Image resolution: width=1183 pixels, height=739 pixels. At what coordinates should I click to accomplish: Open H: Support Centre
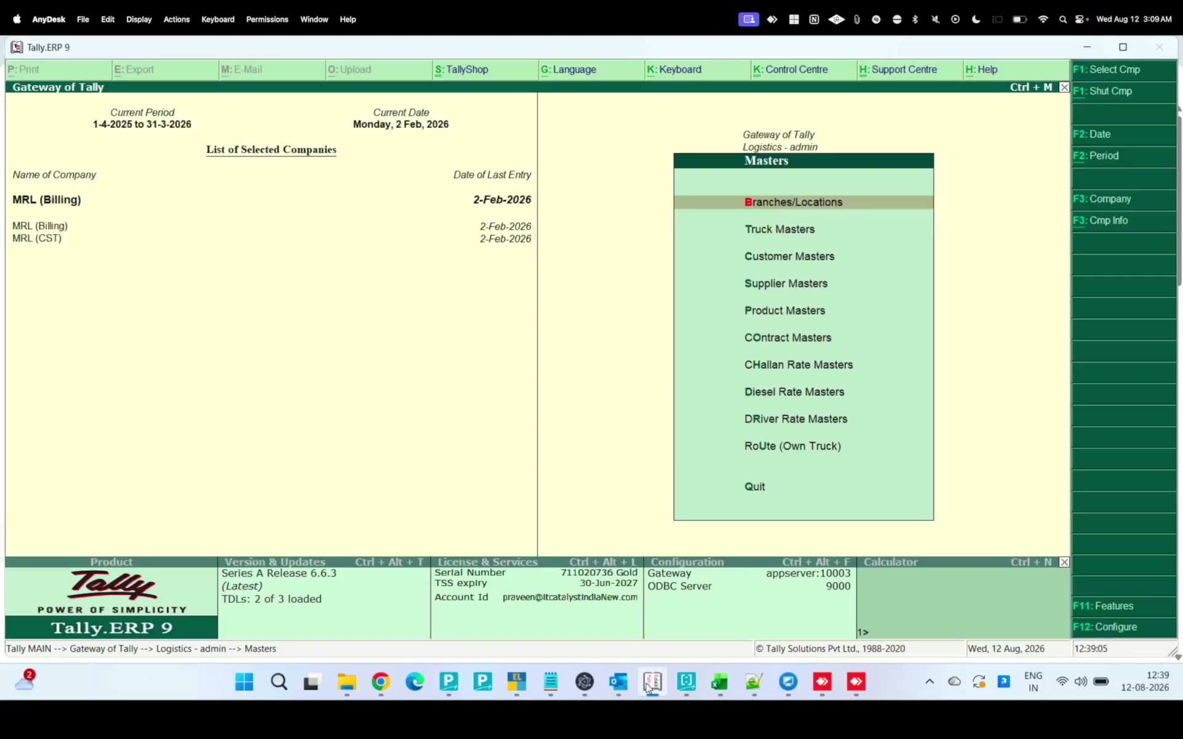pos(910,70)
